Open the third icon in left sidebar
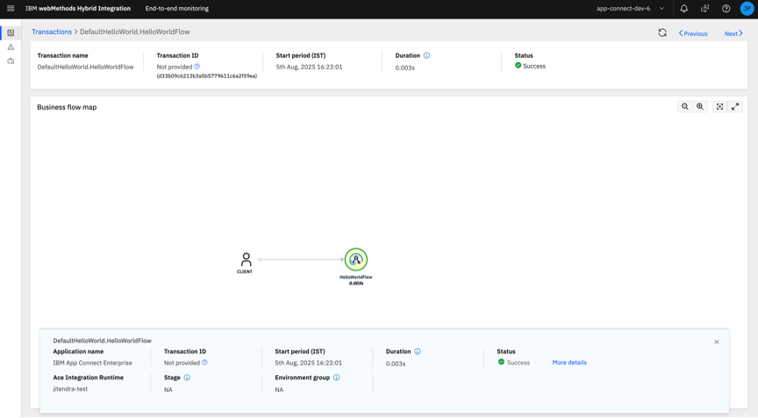The image size is (758, 418). (x=11, y=61)
